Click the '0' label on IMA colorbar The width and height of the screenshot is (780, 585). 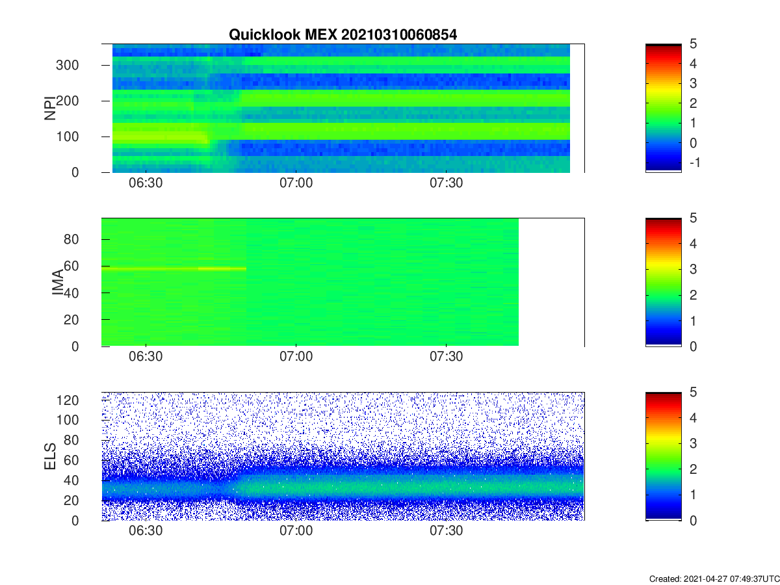(693, 346)
